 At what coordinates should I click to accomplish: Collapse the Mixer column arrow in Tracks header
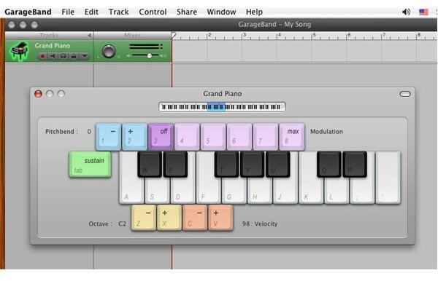tap(89, 36)
